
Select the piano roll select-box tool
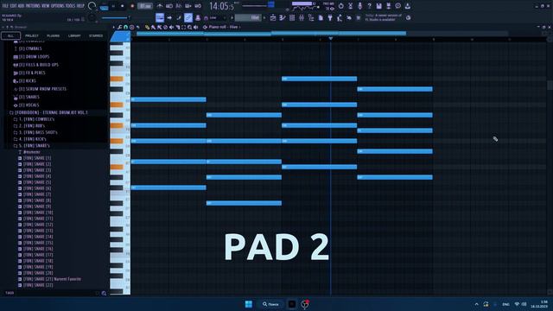184,27
